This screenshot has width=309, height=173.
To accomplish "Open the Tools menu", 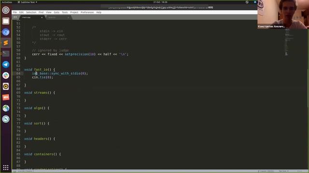I will 65,12.
